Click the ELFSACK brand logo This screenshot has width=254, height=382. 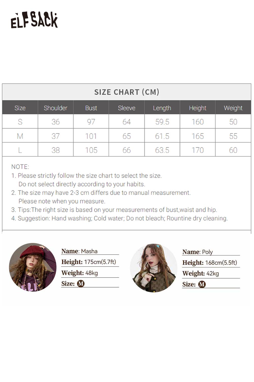click(x=34, y=20)
